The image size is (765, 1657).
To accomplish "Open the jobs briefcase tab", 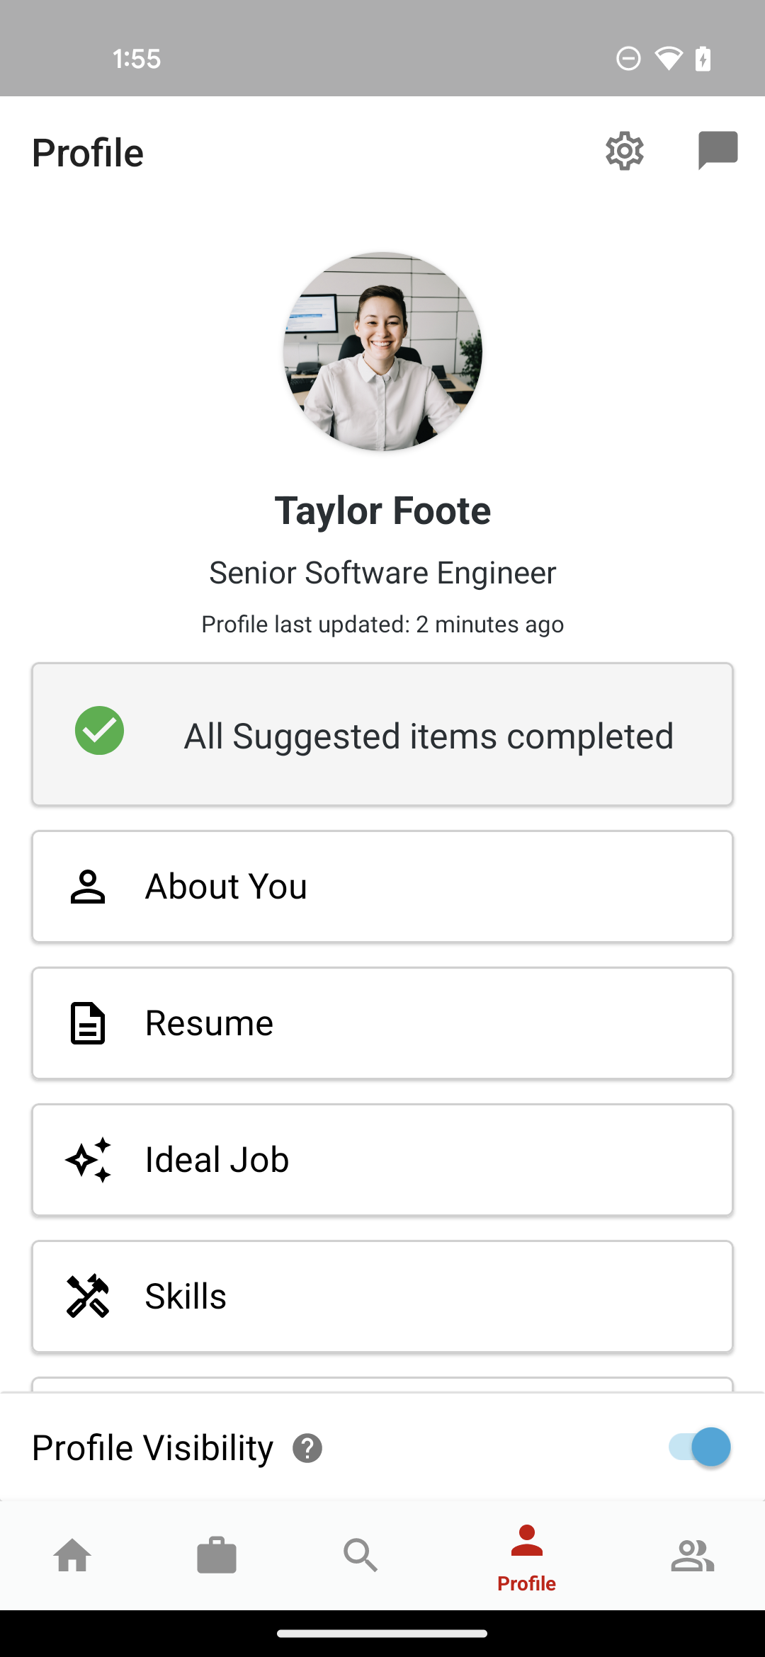I will point(217,1556).
